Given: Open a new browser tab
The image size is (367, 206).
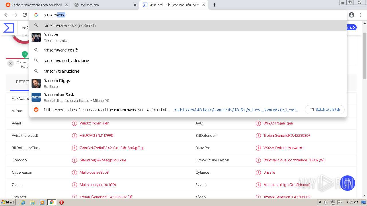Looking at the screenshot, I should 214,5.
